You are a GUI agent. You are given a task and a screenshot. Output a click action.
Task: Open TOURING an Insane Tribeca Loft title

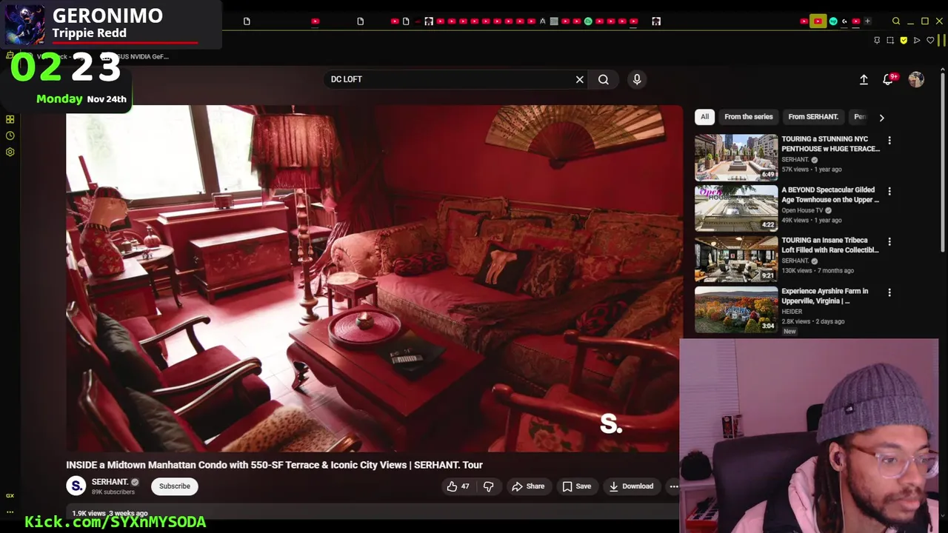pos(830,245)
